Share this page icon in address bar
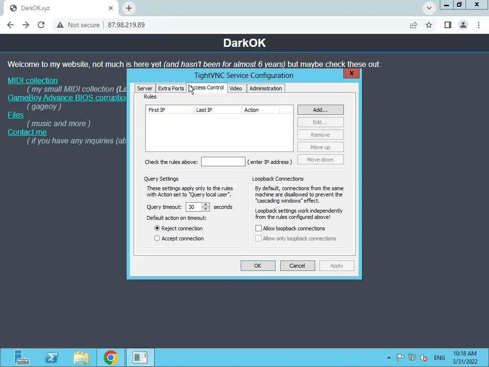 pyautogui.click(x=414, y=25)
